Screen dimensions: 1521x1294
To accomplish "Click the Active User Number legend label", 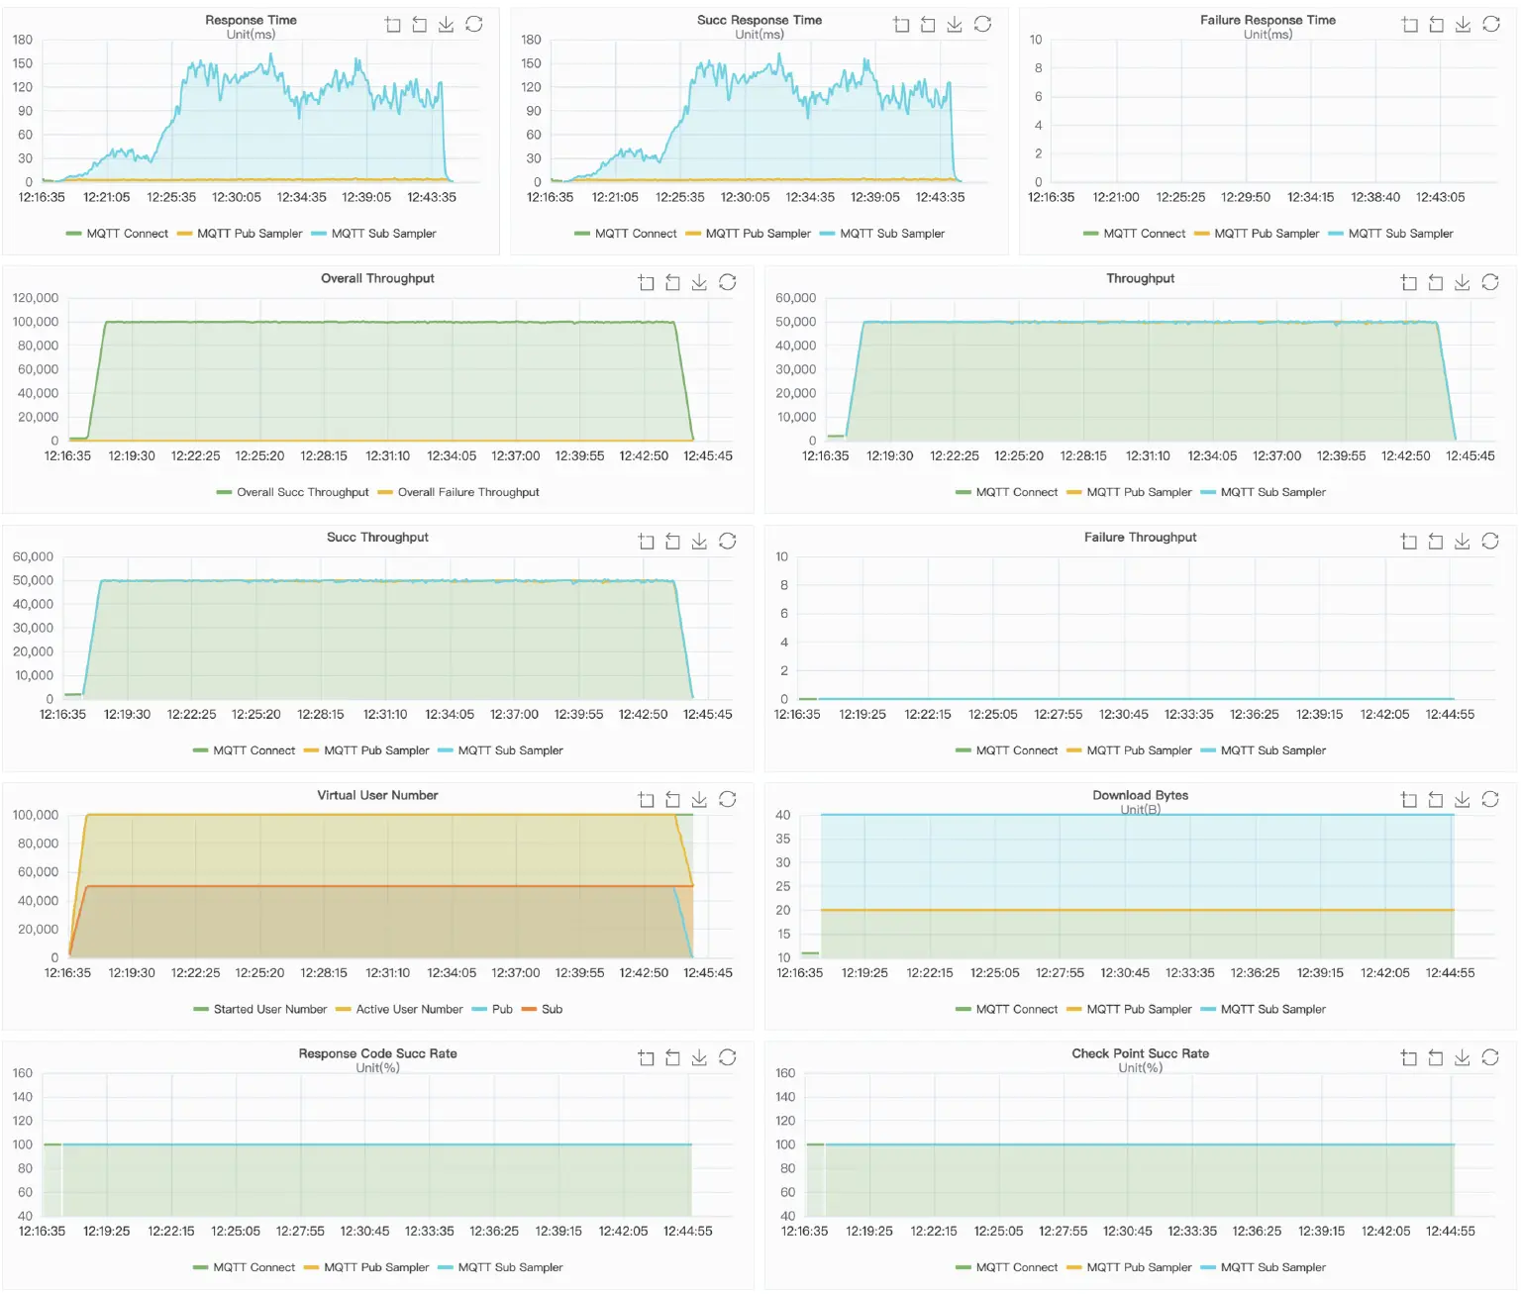I will coord(400,1009).
